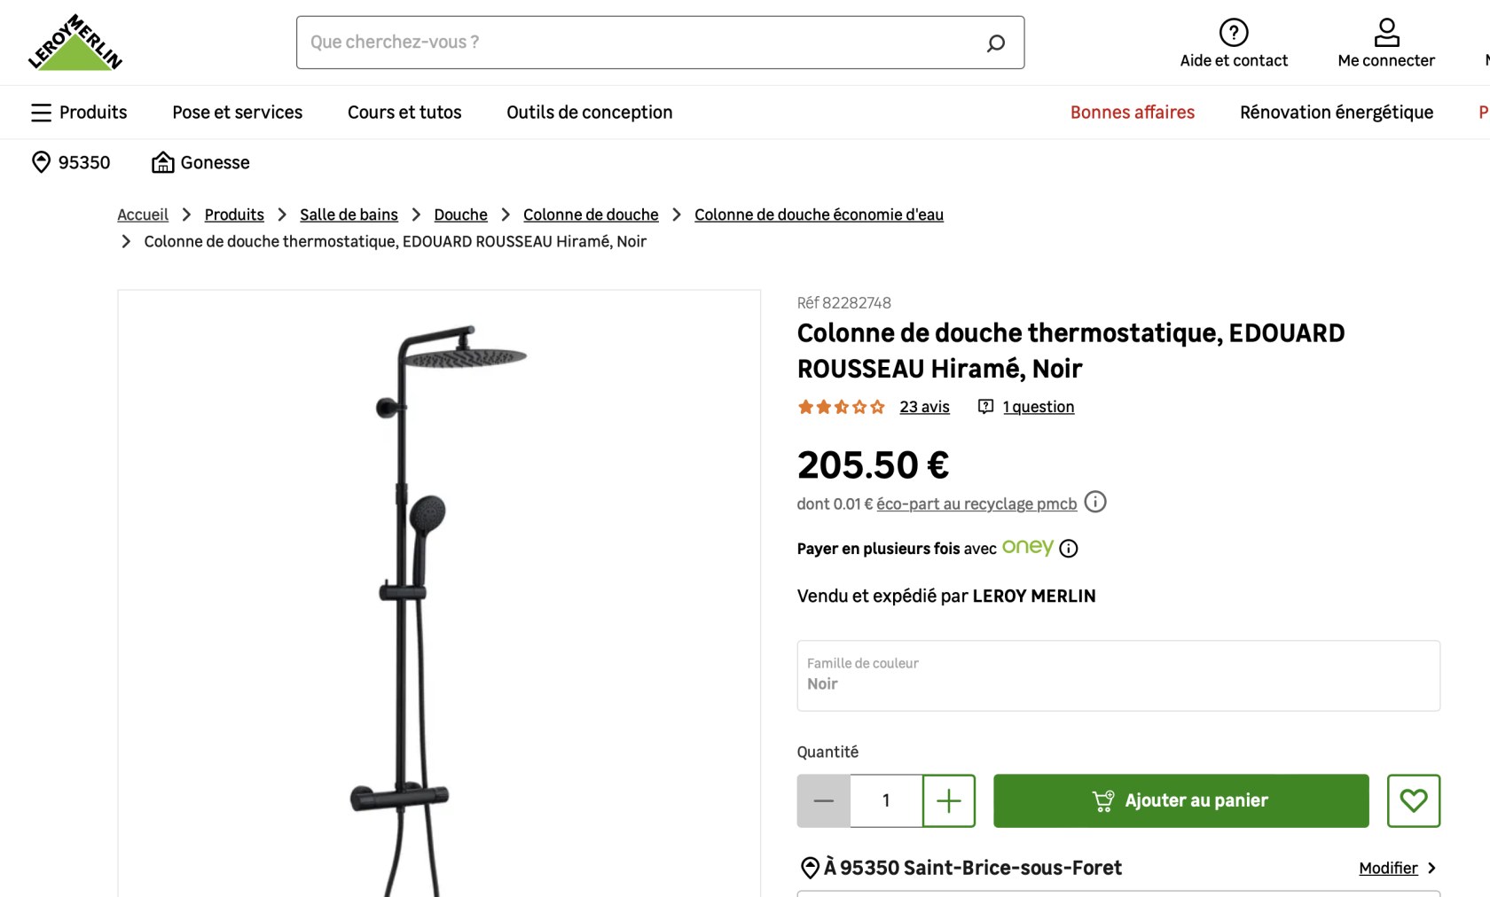Open Aide et contact help icon
The width and height of the screenshot is (1490, 897).
(x=1234, y=33)
